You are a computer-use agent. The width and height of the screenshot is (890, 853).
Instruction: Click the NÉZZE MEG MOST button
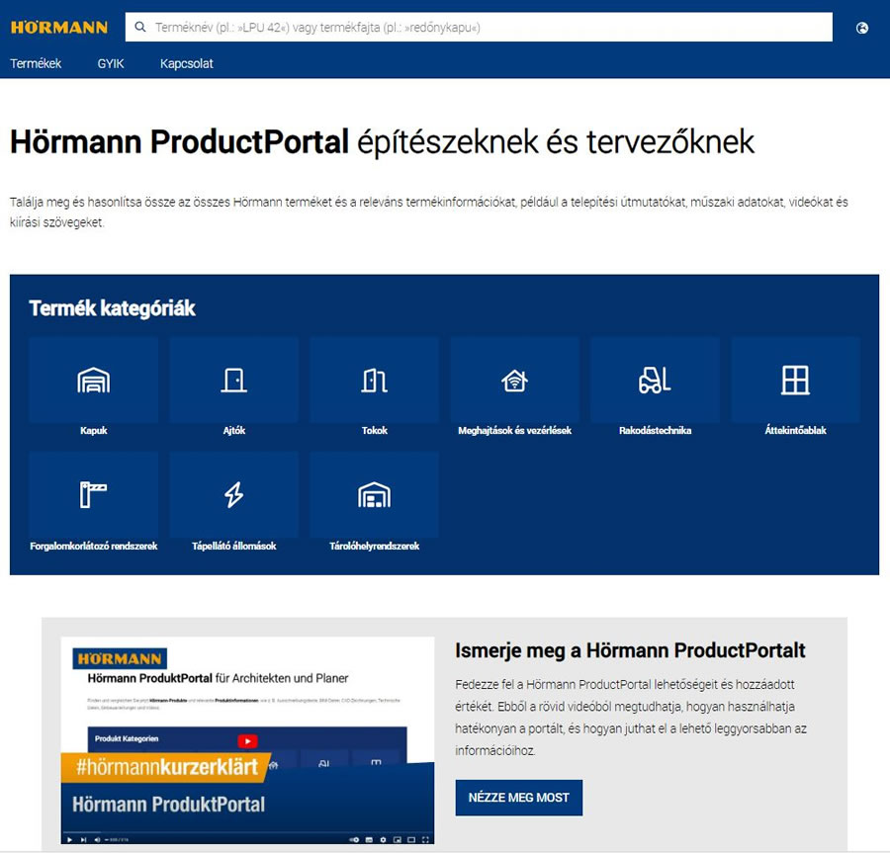click(519, 798)
